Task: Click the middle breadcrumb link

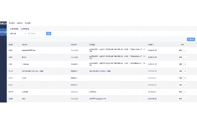Action: coord(20,23)
